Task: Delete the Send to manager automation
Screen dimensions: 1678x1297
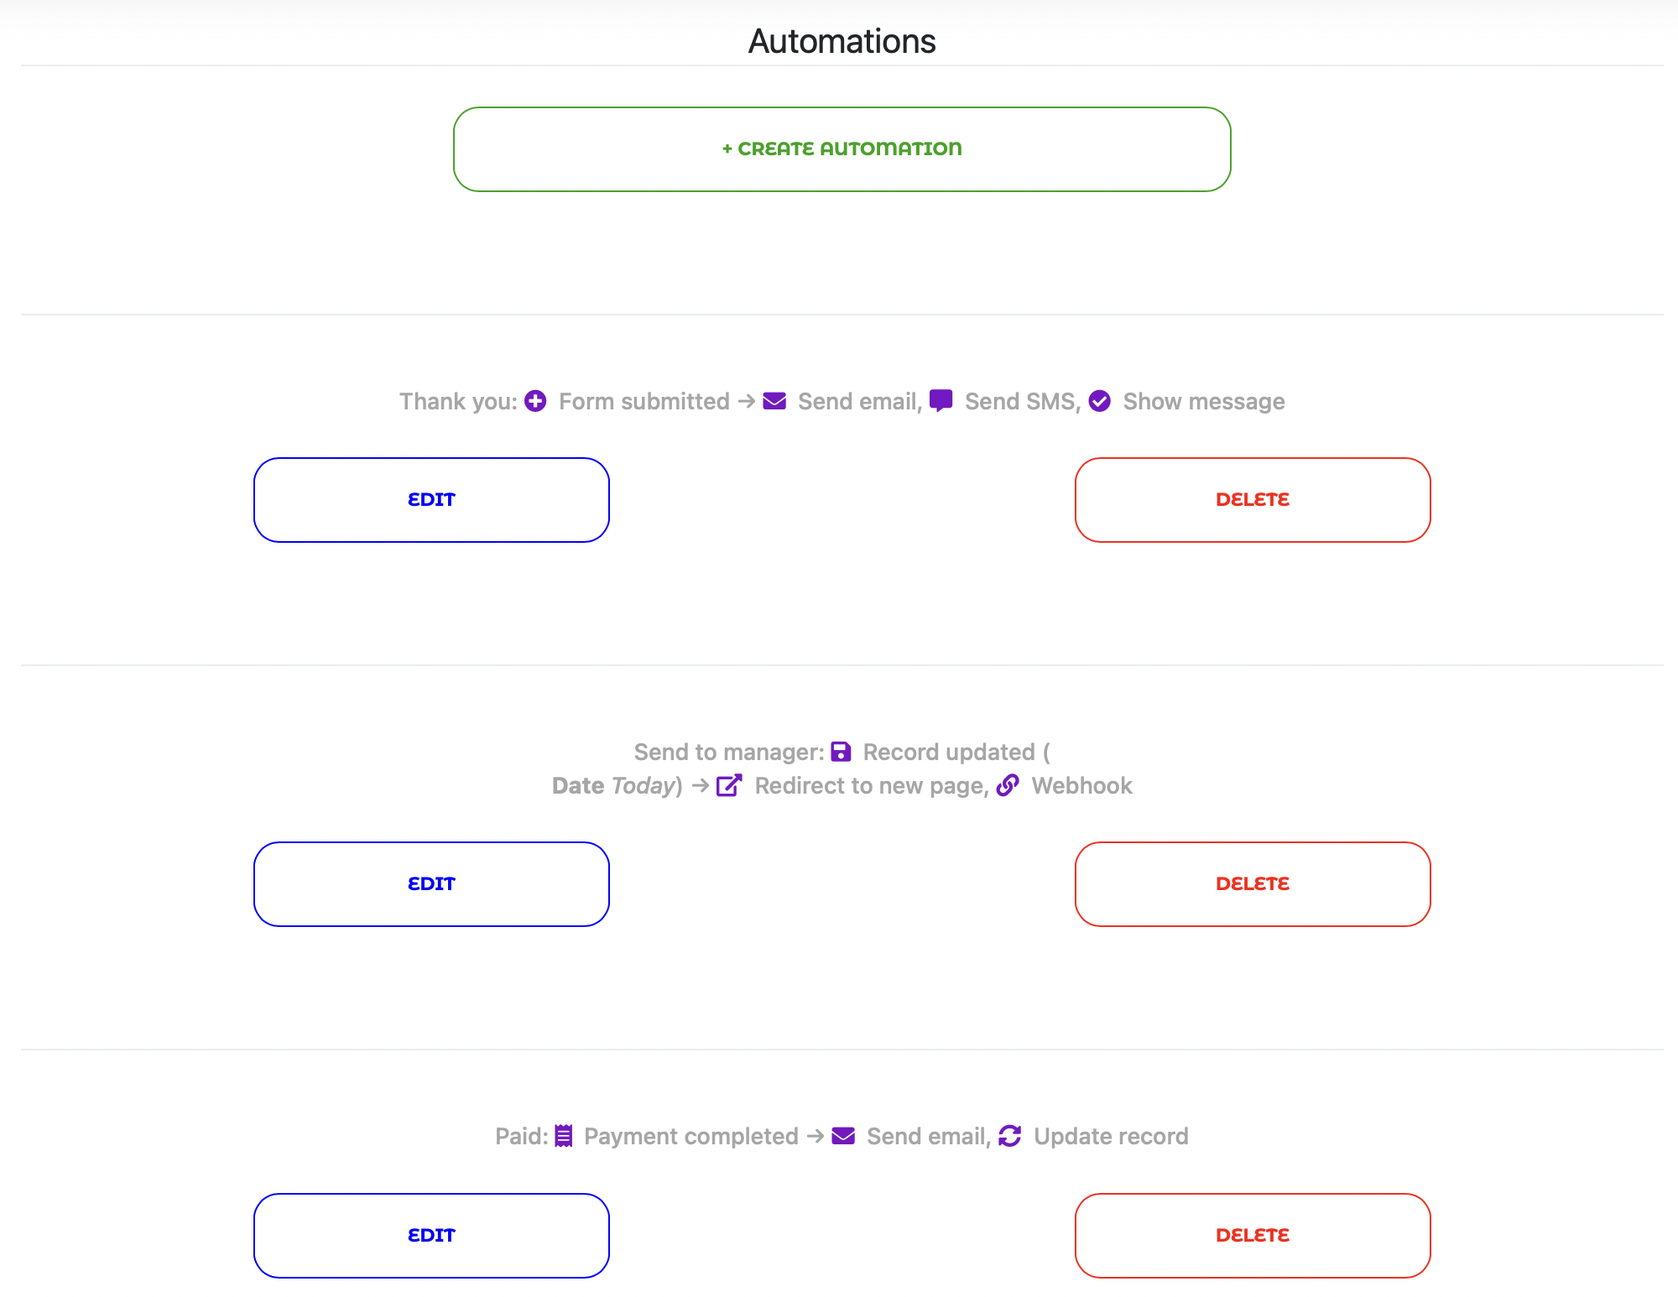Action: pyautogui.click(x=1252, y=883)
